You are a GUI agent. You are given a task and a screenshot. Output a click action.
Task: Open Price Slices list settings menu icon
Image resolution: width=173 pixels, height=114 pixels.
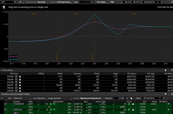[172, 70]
